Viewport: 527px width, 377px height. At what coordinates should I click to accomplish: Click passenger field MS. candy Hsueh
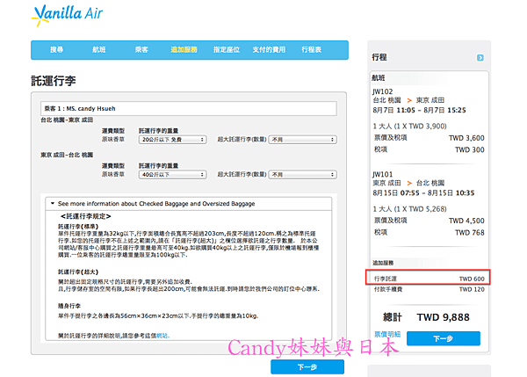(189, 109)
